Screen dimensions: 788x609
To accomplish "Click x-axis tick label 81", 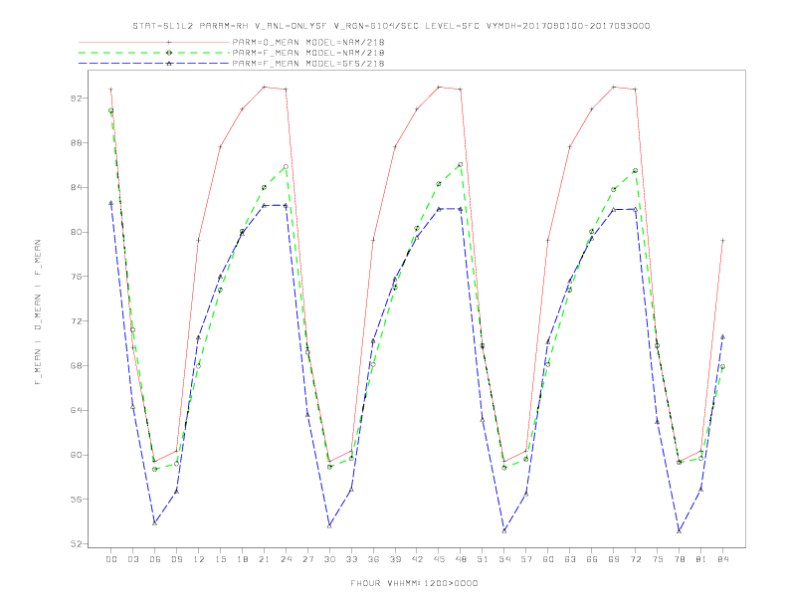I will click(x=701, y=559).
